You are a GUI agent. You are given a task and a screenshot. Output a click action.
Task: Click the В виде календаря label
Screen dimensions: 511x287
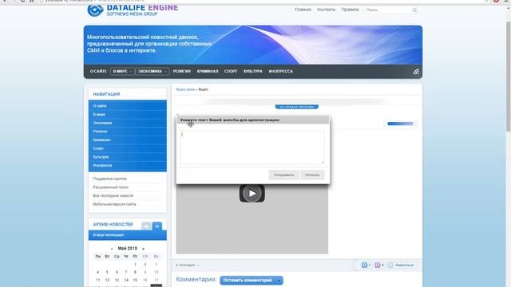(x=109, y=235)
